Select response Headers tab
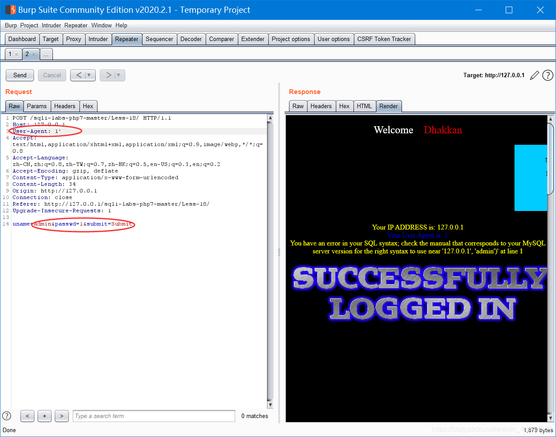The image size is (556, 437). [x=321, y=106]
